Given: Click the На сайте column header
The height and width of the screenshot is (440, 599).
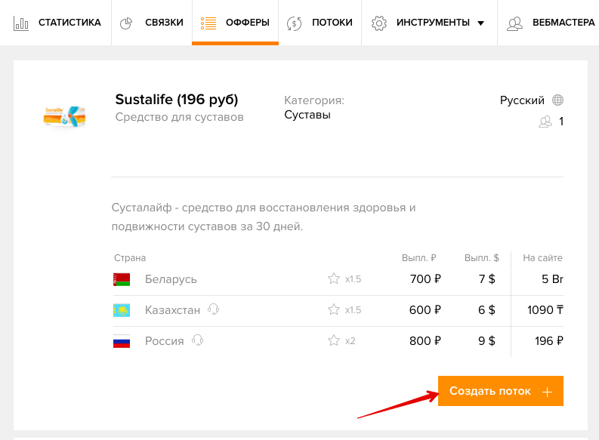Looking at the screenshot, I should 542,258.
